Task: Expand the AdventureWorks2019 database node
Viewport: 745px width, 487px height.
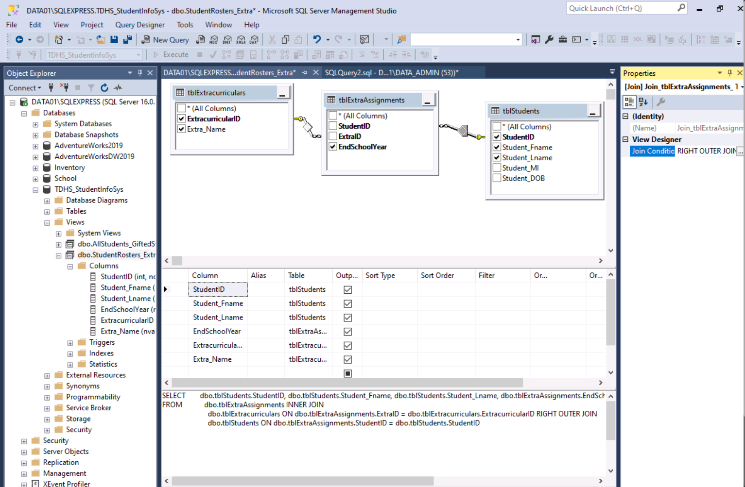Action: tap(35, 146)
